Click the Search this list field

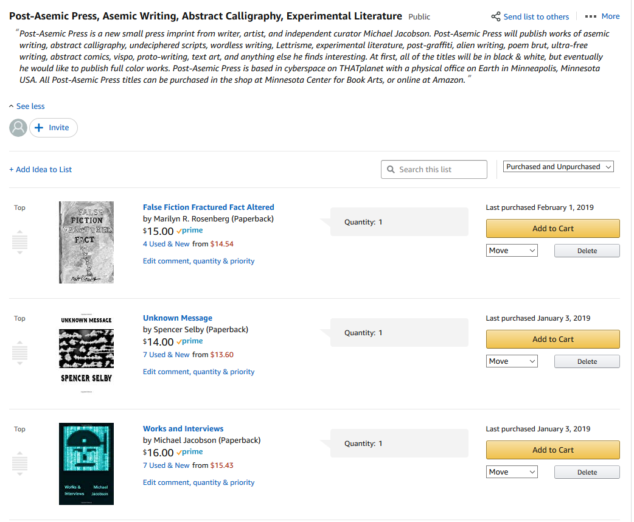(434, 170)
